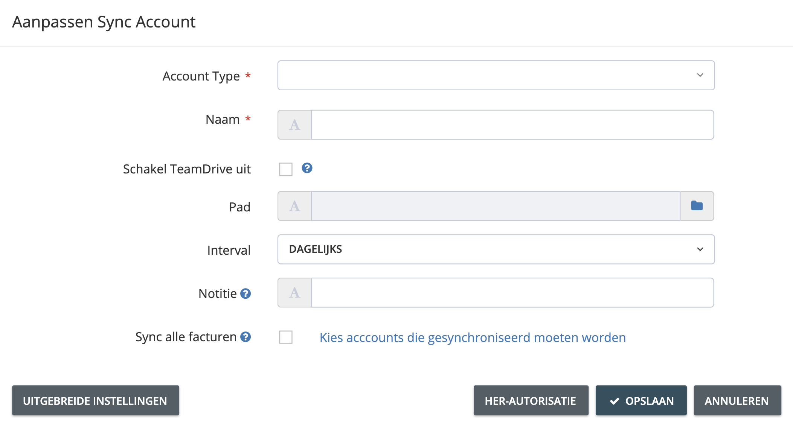This screenshot has width=793, height=427.
Task: Click the UITGEBREIDE INSTELLINGEN button
Action: coord(96,401)
